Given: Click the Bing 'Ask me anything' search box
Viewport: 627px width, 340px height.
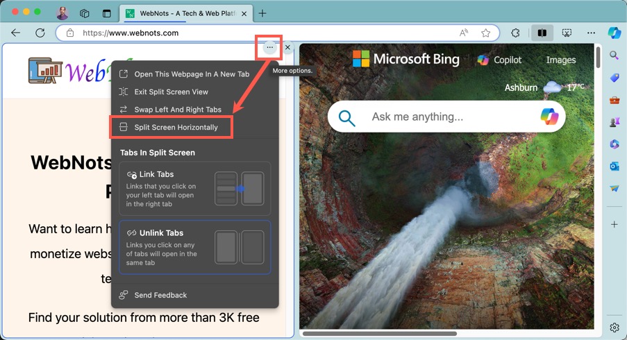Looking at the screenshot, I should pos(444,117).
